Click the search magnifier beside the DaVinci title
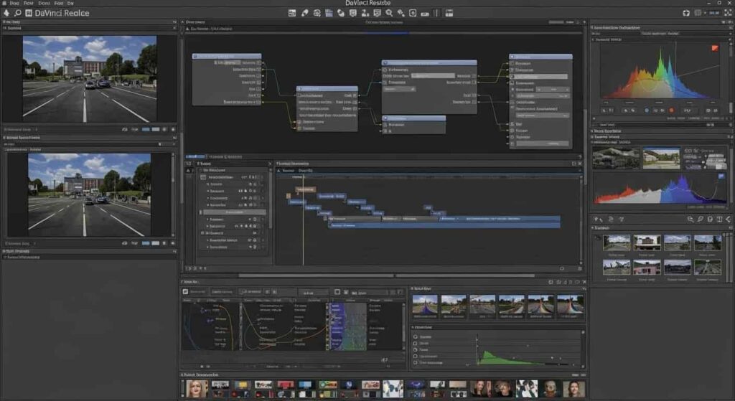Image resolution: width=735 pixels, height=401 pixels. pos(18,13)
